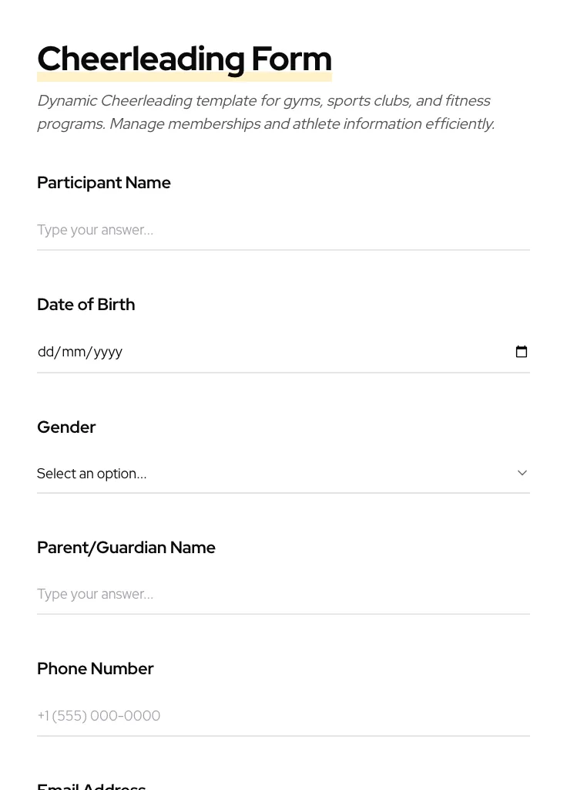Screen dimensions: 567x790
Task: Click the word "Cheerleading" in the form title
Action: 141,59
